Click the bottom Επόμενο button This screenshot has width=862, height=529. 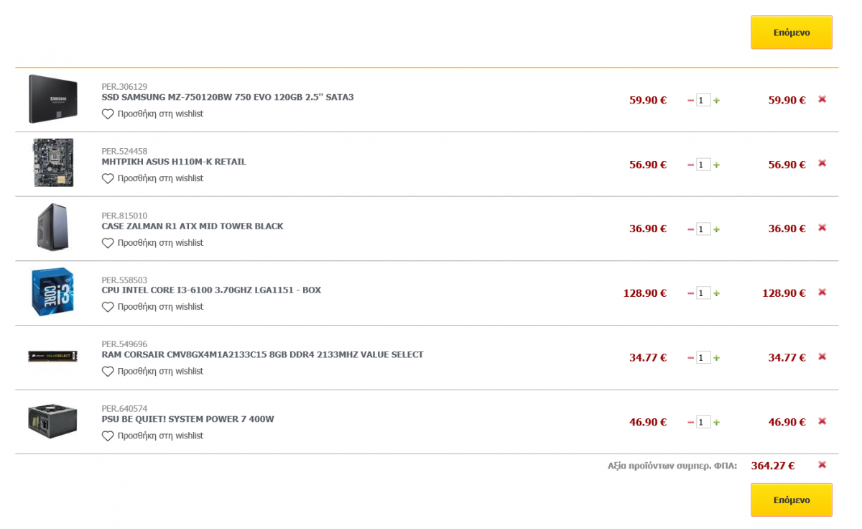point(792,500)
